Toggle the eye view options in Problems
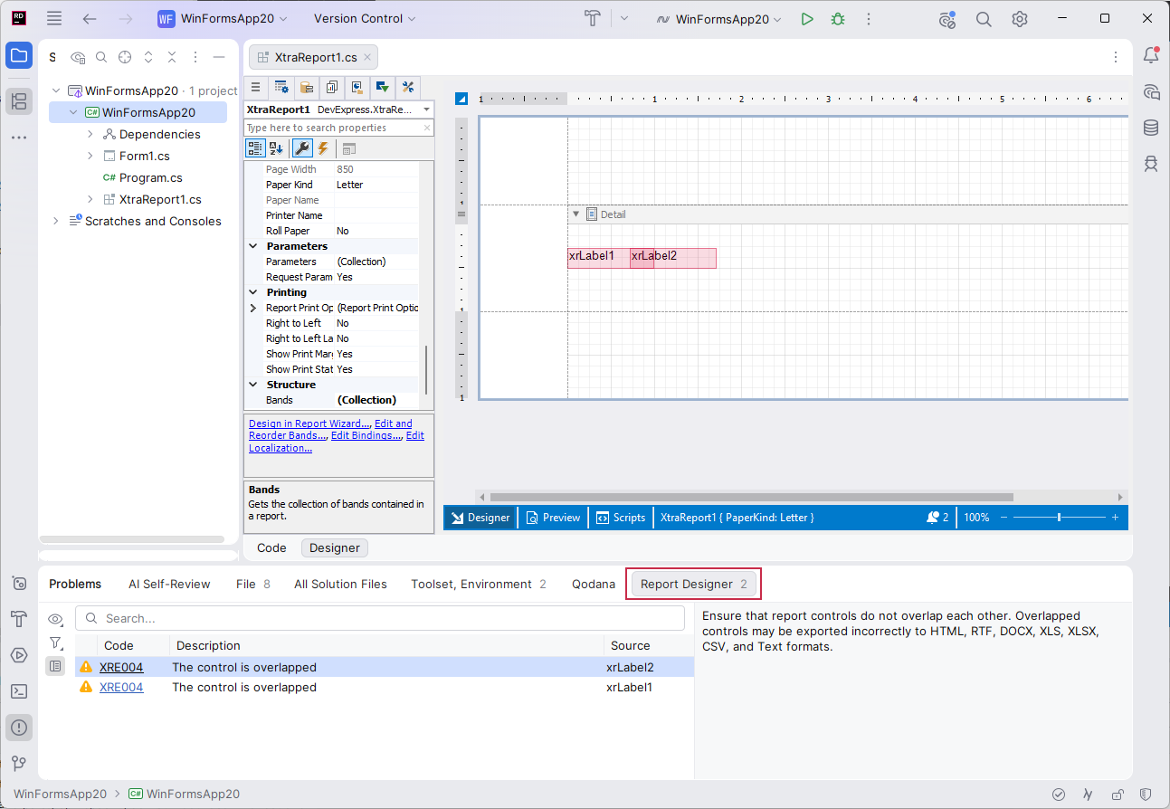This screenshot has height=809, width=1170. (56, 619)
